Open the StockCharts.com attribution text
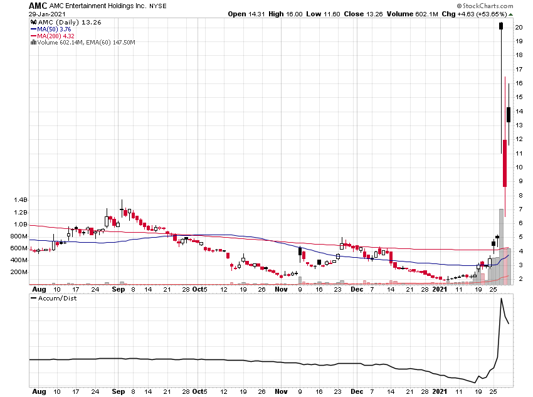The height and width of the screenshot is (397, 533). [x=488, y=6]
